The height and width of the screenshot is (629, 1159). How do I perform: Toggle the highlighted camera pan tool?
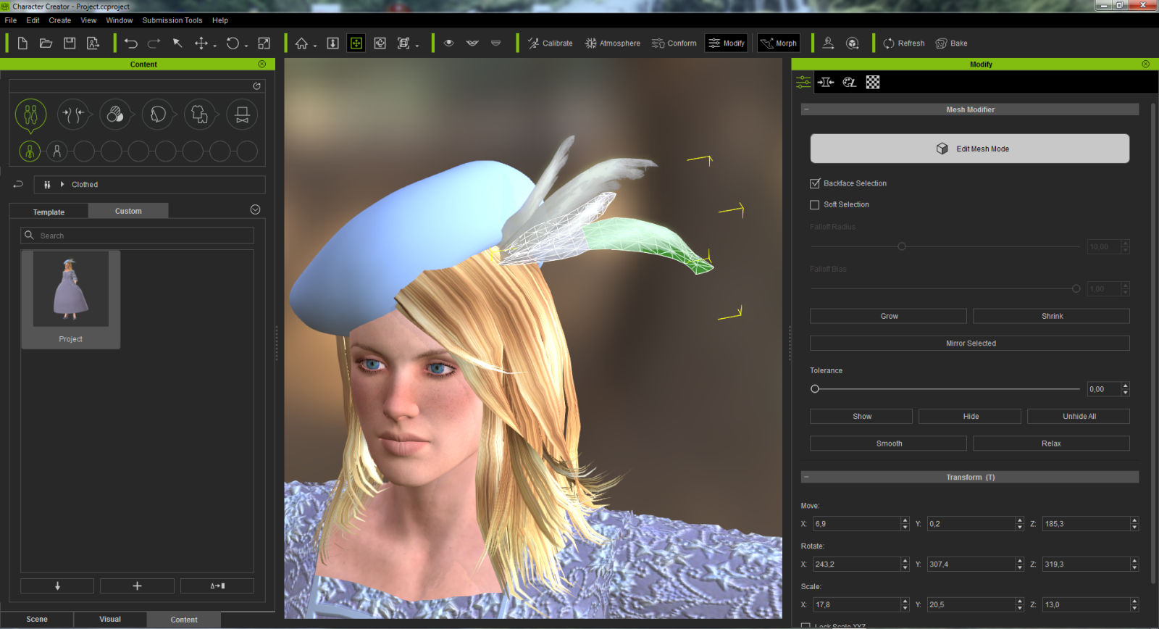[x=356, y=43]
